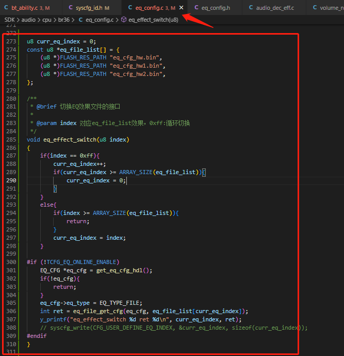Click the C icon on eq_config.h tab
Screen dimensions: 344x356
(196, 8)
